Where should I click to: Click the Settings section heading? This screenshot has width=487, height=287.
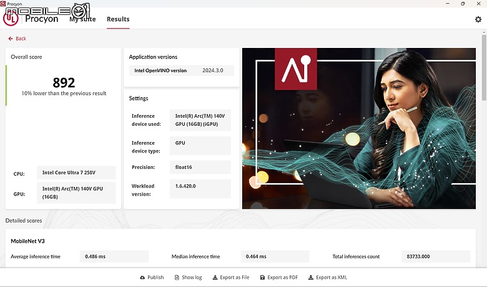click(x=139, y=98)
